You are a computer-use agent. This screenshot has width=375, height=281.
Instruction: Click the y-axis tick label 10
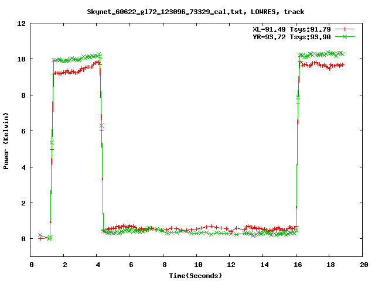pyautogui.click(x=21, y=59)
